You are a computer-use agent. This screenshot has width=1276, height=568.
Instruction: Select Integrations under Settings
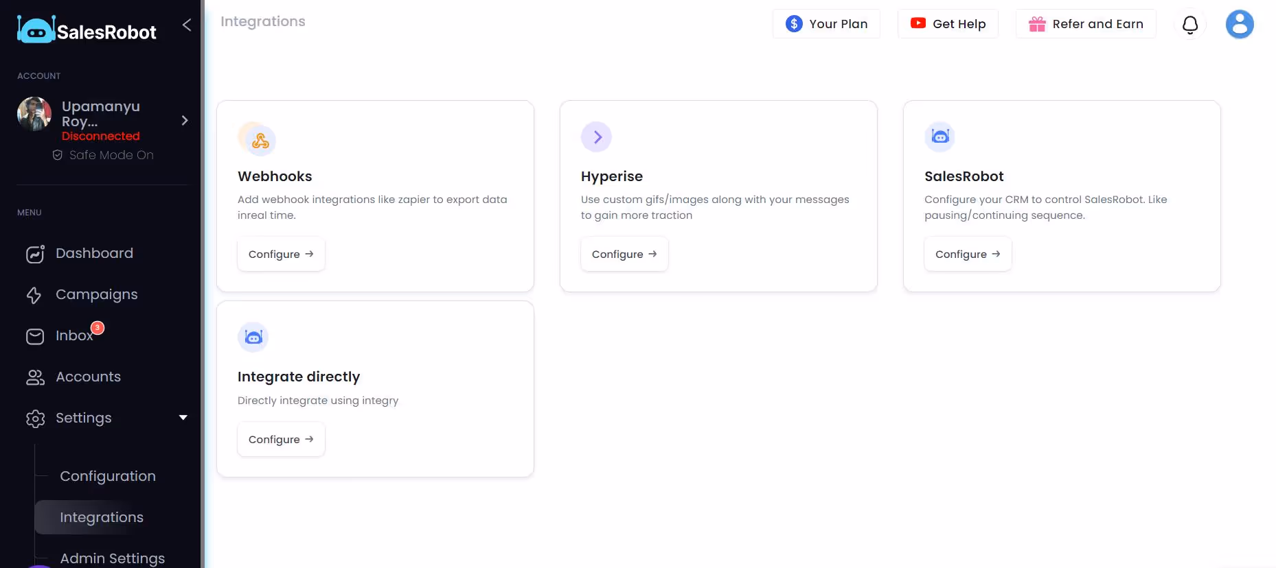tap(102, 517)
